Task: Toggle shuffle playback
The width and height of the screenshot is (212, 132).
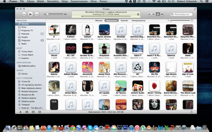Action: 27,112
